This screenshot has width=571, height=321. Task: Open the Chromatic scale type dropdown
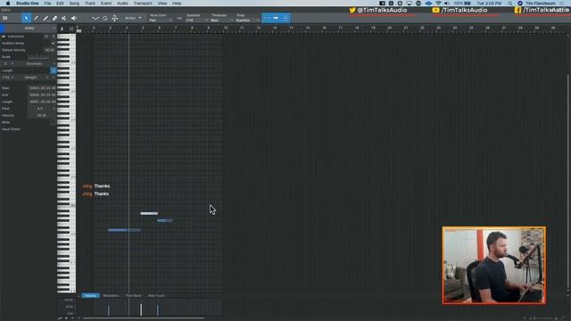pyautogui.click(x=36, y=63)
